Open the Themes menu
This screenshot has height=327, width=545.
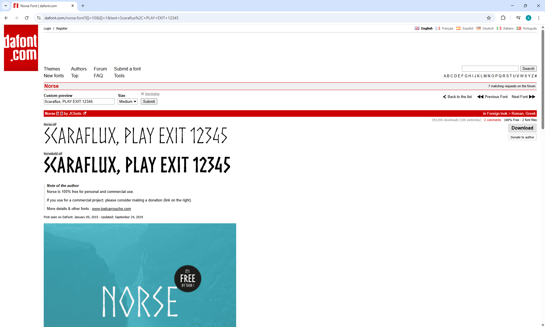(x=52, y=69)
